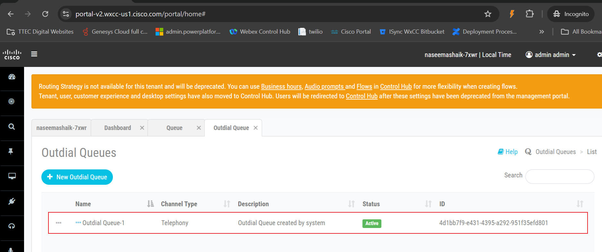The image size is (602, 252).
Task: Click ID 4d1bb7f9-e431-4395-a292-951f35efd801
Action: click(x=493, y=223)
